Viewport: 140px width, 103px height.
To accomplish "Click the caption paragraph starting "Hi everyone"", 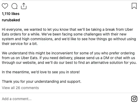I will [69, 37].
